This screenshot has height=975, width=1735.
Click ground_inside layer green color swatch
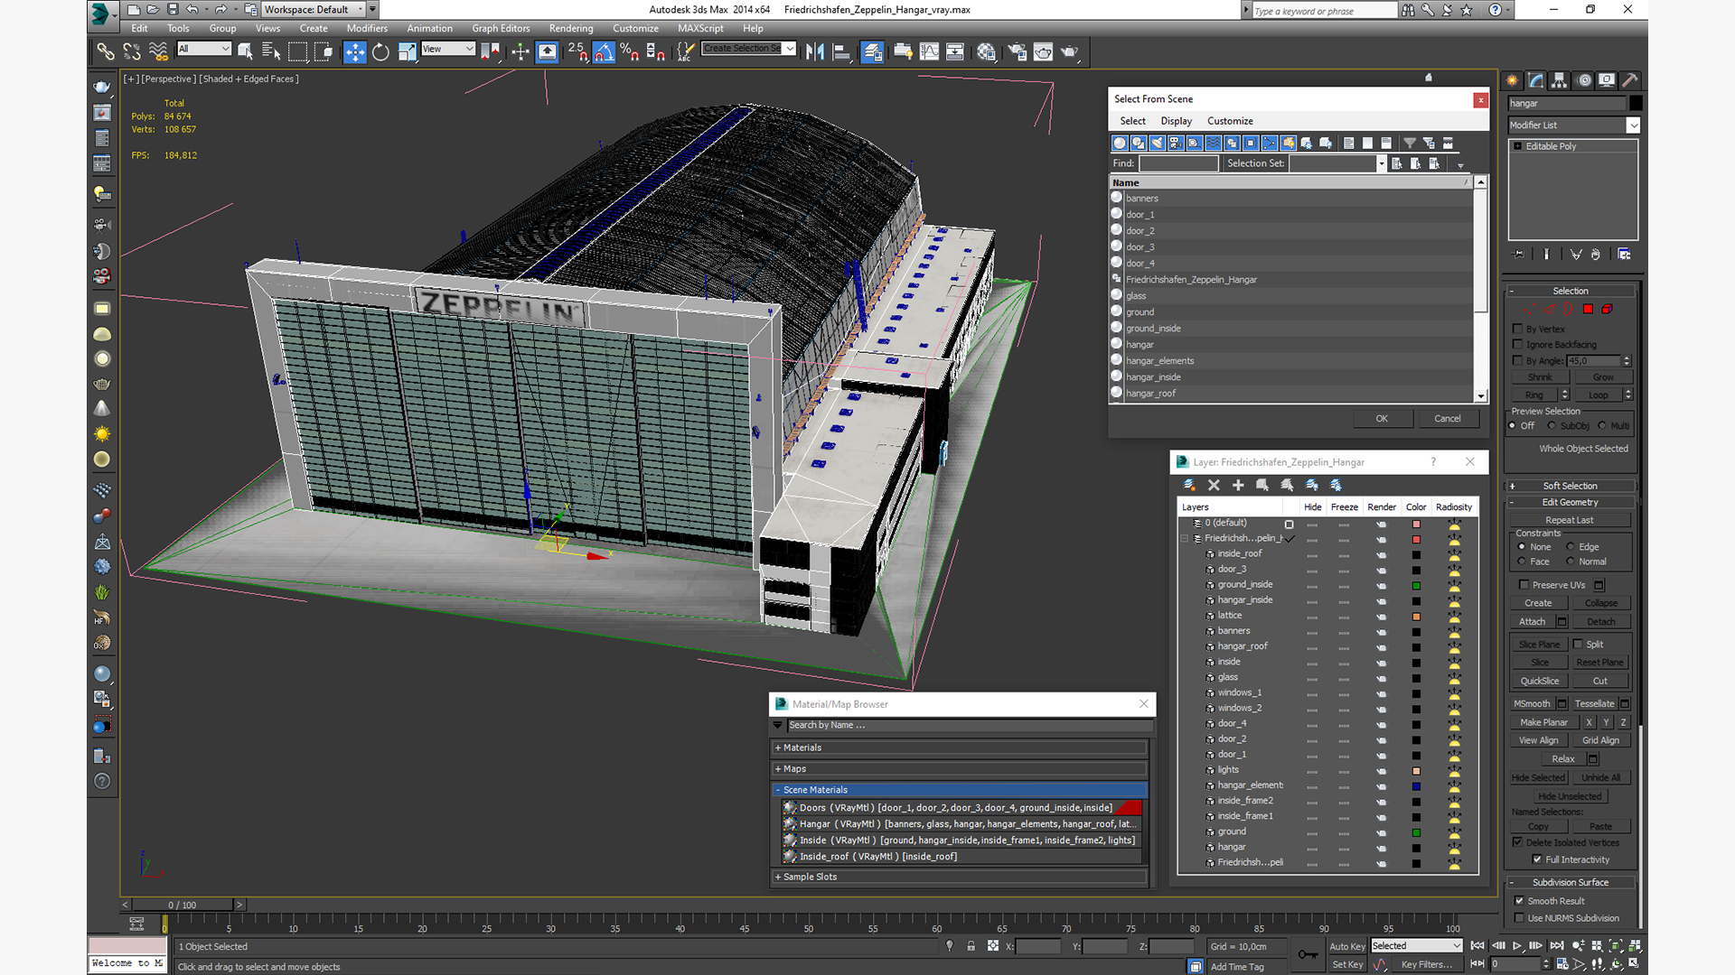1416,586
